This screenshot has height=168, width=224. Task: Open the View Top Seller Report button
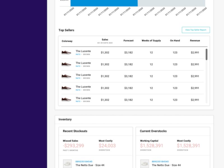(196, 30)
